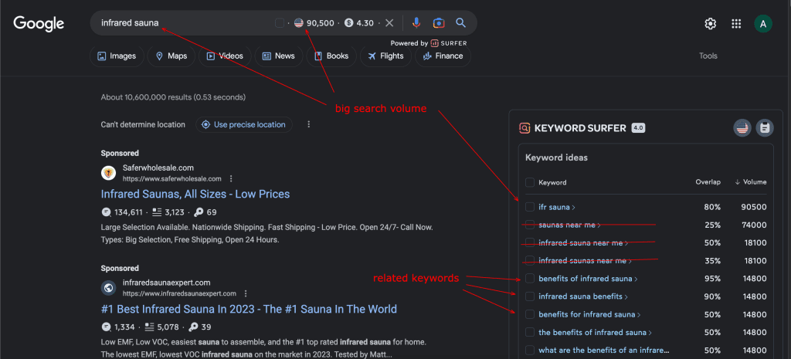
Task: Check the 'infrared sauna near me' box
Action: 530,242
